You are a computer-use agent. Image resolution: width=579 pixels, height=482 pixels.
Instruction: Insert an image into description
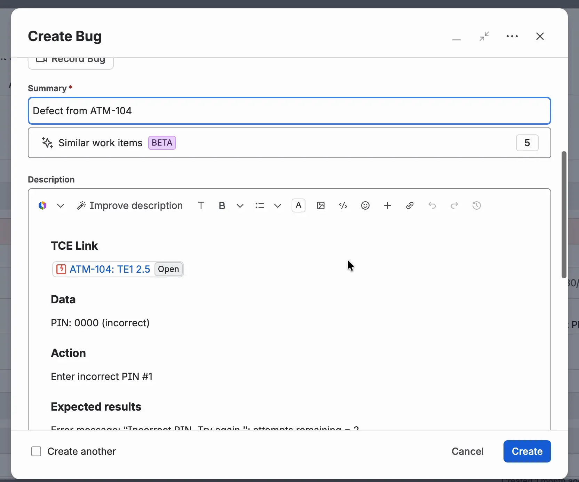click(x=321, y=205)
